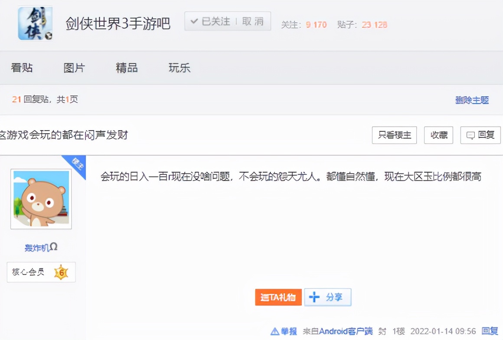Expand replies with the 回复 button at top right
Viewport: 503px width, 340px height.
480,135
